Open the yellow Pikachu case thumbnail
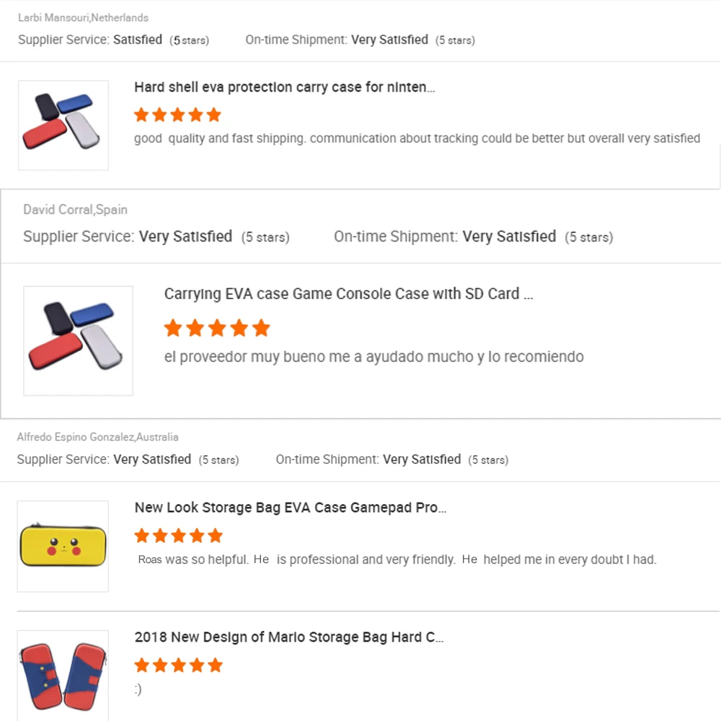Image resolution: width=721 pixels, height=721 pixels. (63, 546)
